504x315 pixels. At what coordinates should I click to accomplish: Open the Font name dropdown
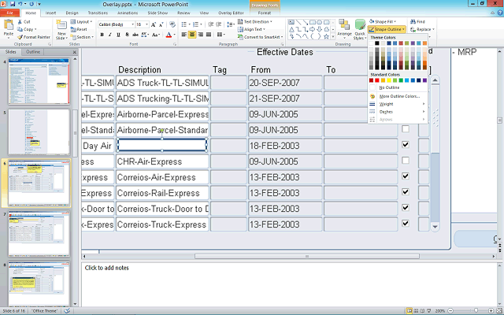tap(131, 24)
